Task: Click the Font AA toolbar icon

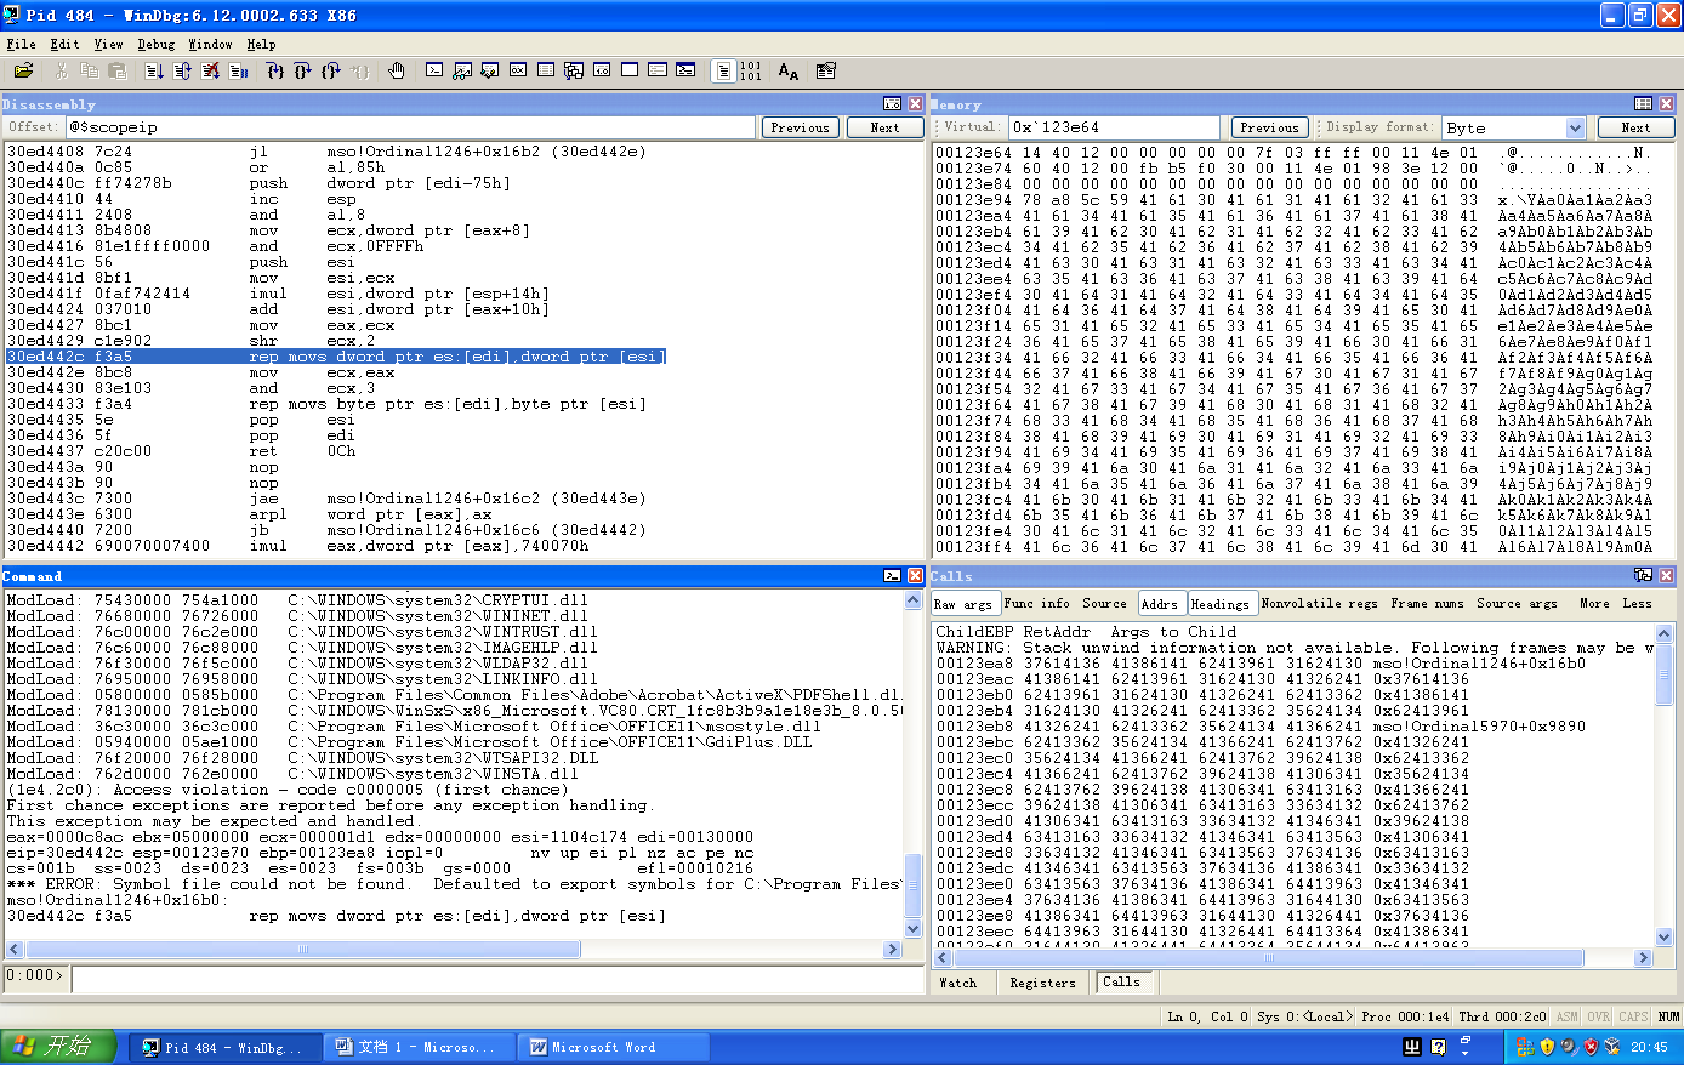Action: click(x=788, y=70)
